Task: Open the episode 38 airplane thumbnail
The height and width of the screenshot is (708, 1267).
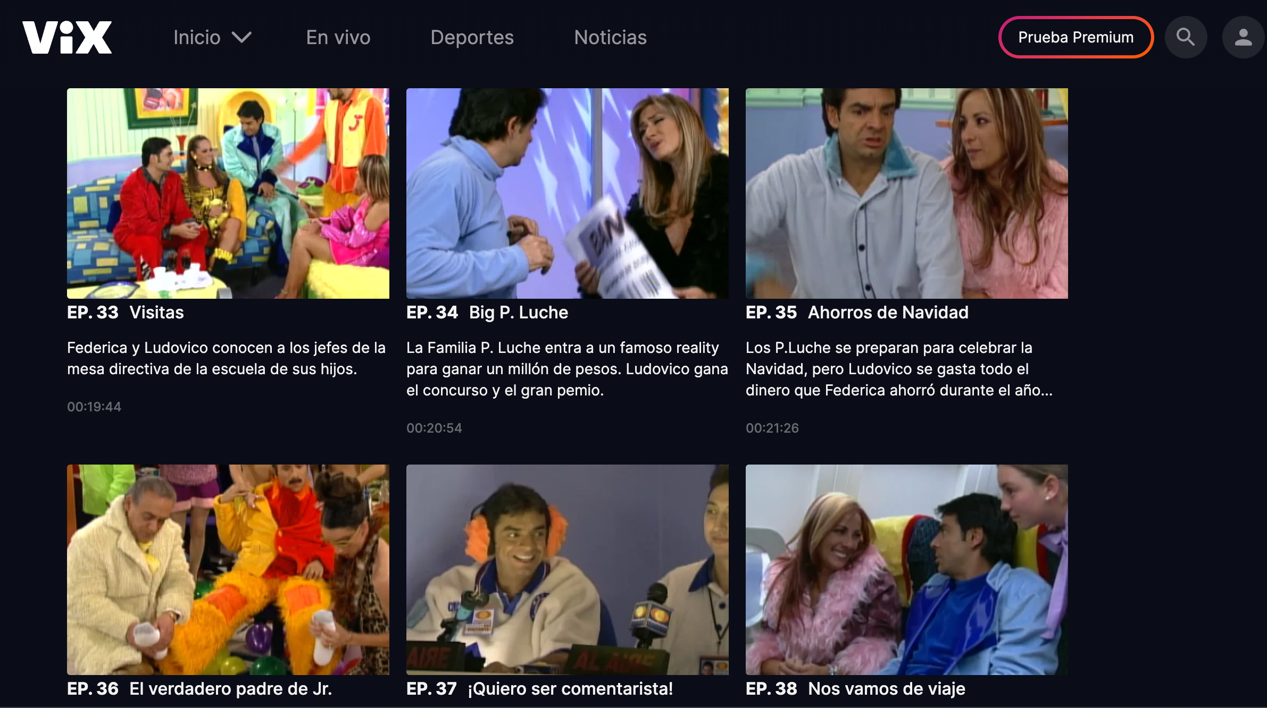Action: point(906,569)
